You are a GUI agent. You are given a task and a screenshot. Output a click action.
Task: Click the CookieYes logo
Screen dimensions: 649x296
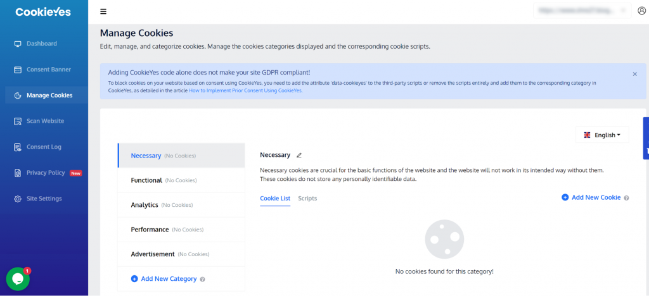coord(43,12)
